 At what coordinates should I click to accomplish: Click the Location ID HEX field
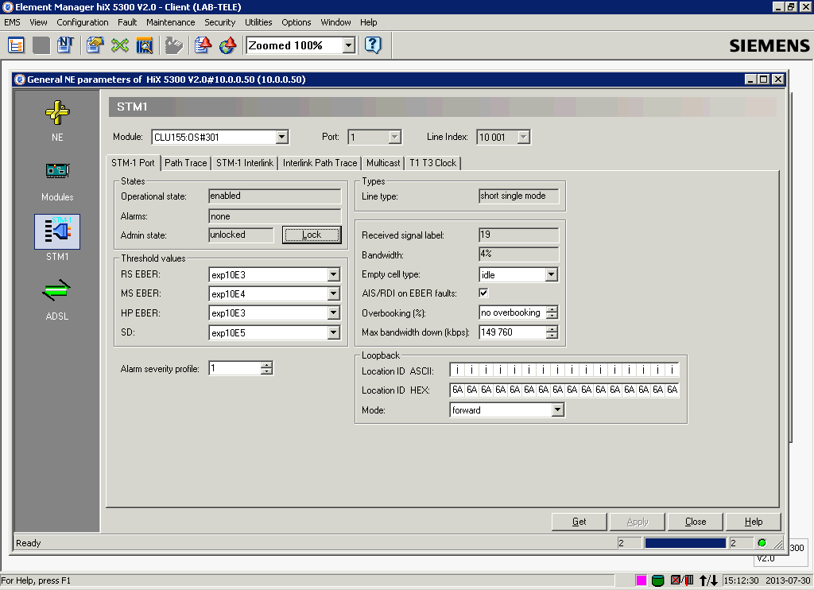coord(564,390)
